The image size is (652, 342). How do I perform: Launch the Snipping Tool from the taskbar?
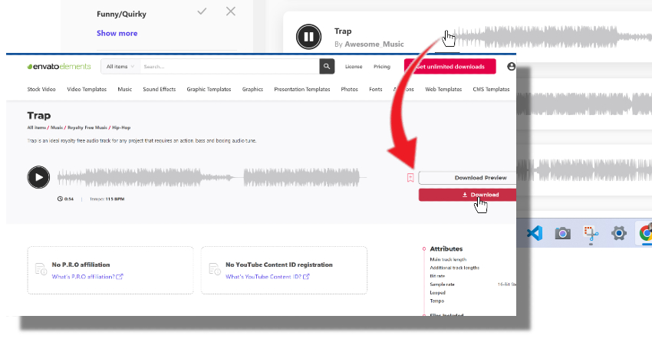[x=591, y=234]
